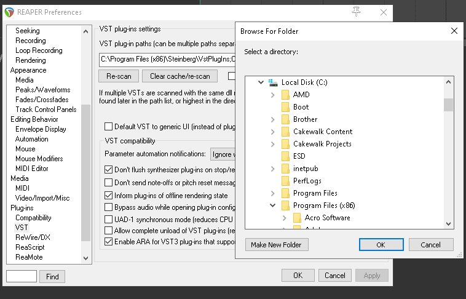Click OK in REAPER Preferences window
Viewport: 466px width, 299px height.
tap(298, 275)
